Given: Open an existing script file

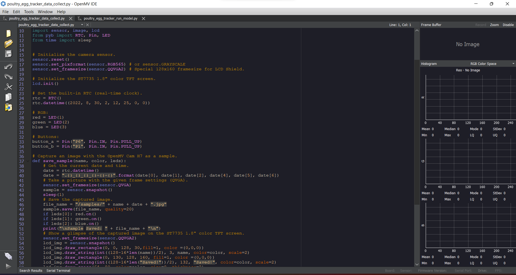Looking at the screenshot, I should (x=9, y=43).
